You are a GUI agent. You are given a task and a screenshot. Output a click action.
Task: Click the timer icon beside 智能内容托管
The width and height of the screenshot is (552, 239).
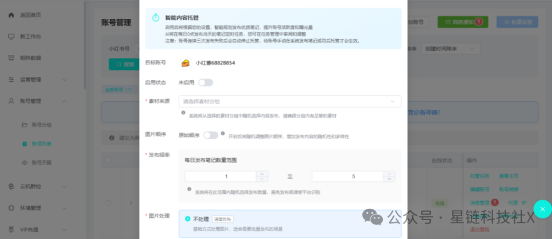156,17
